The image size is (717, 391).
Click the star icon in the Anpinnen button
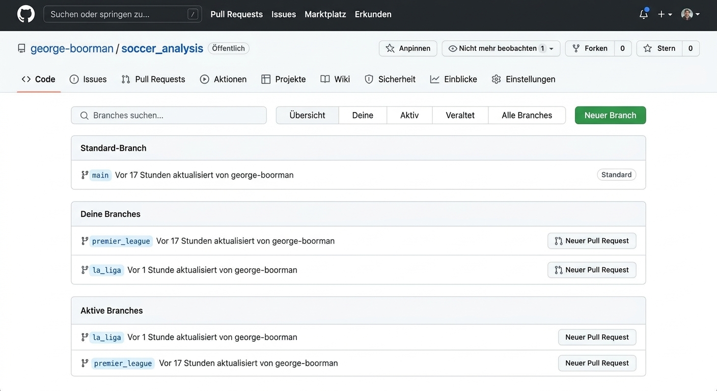(x=390, y=48)
